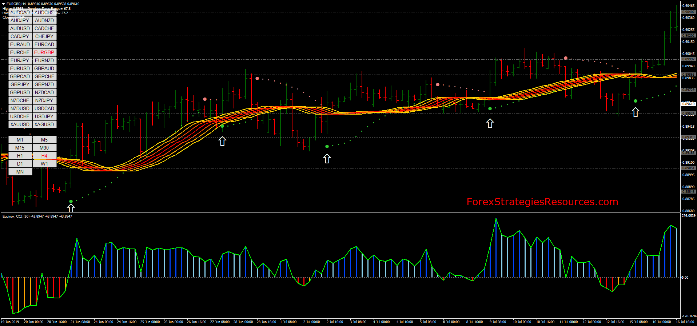Switch timeframe to M5
Viewport: 697px width, 326px height.
tap(44, 140)
